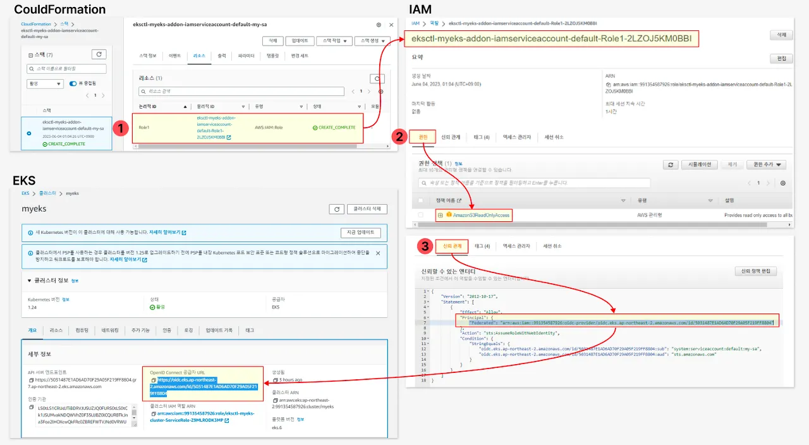Go to next page of 리소스 table
809x445 pixels.
coord(370,92)
